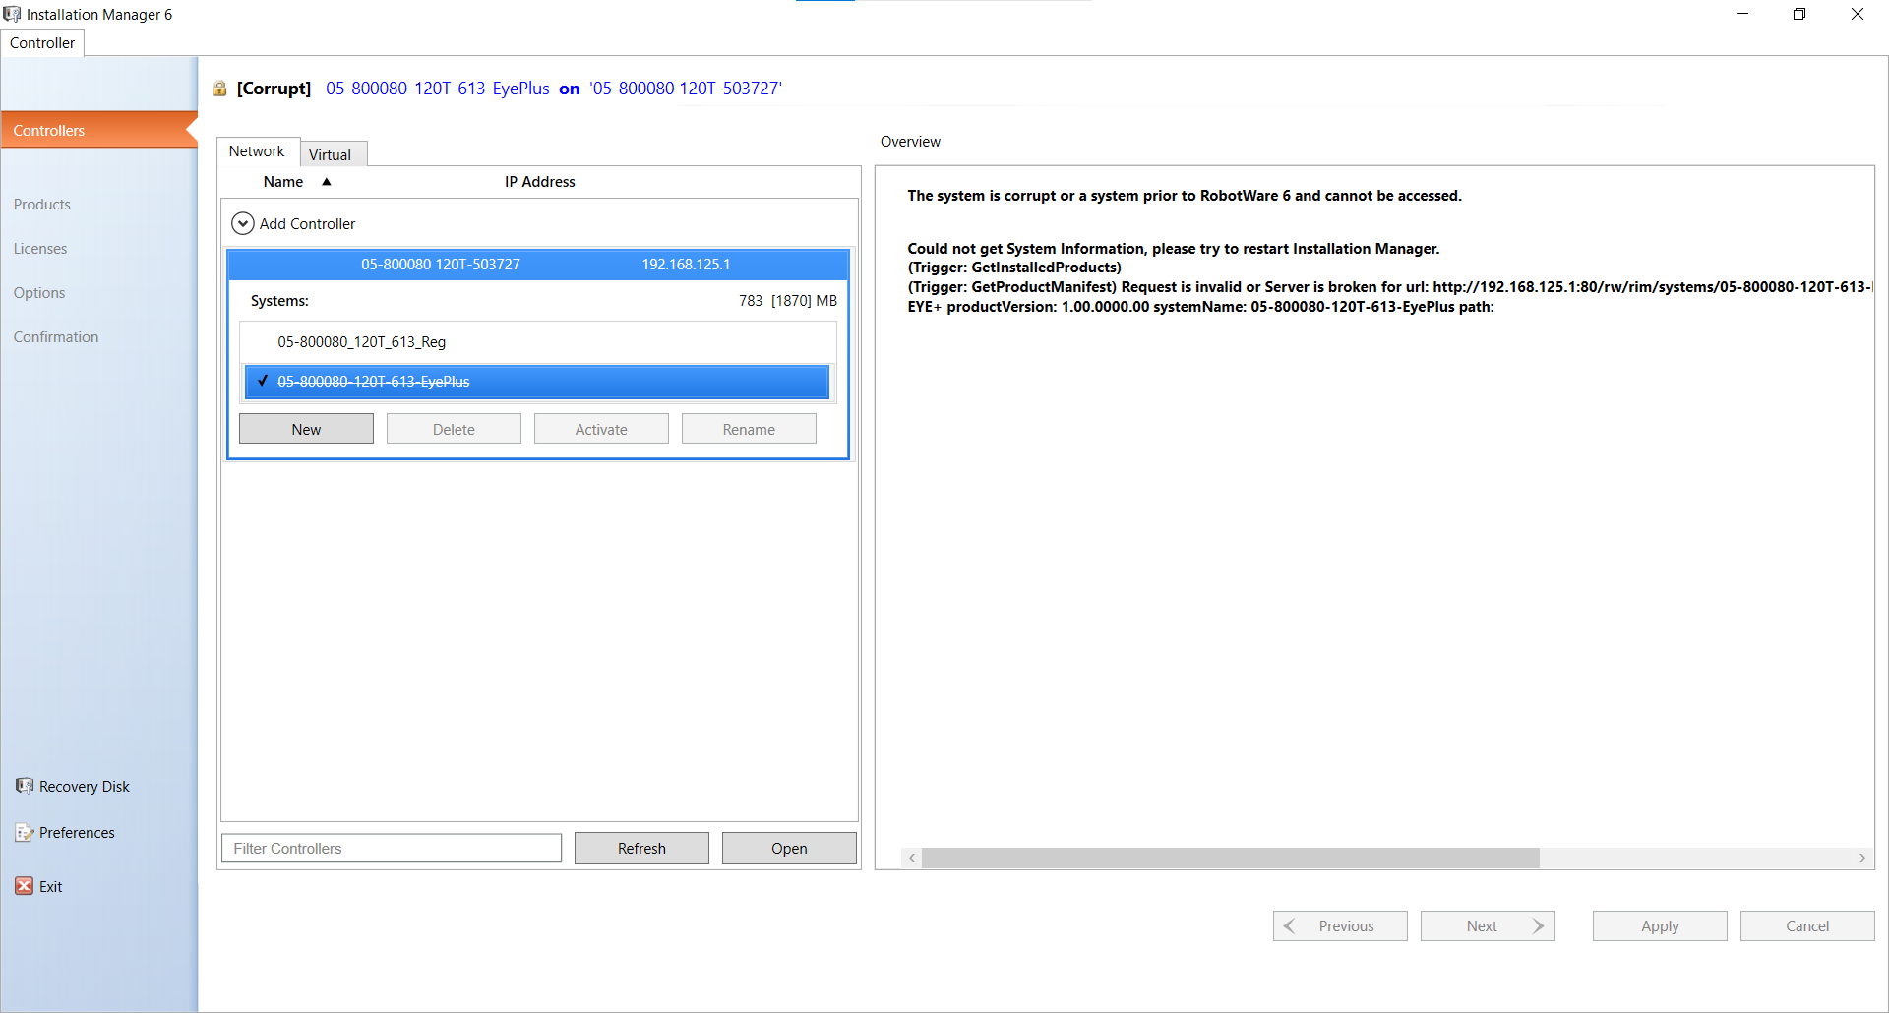This screenshot has width=1889, height=1013.
Task: Click the Filter Controllers input field
Action: click(392, 848)
